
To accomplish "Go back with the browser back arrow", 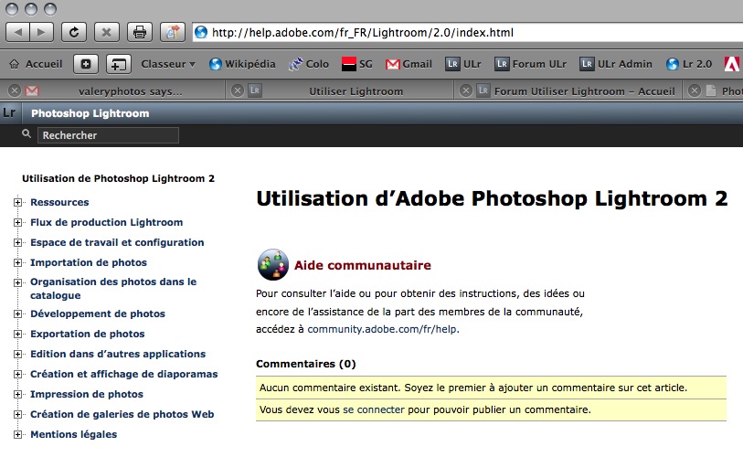I will (x=18, y=33).
